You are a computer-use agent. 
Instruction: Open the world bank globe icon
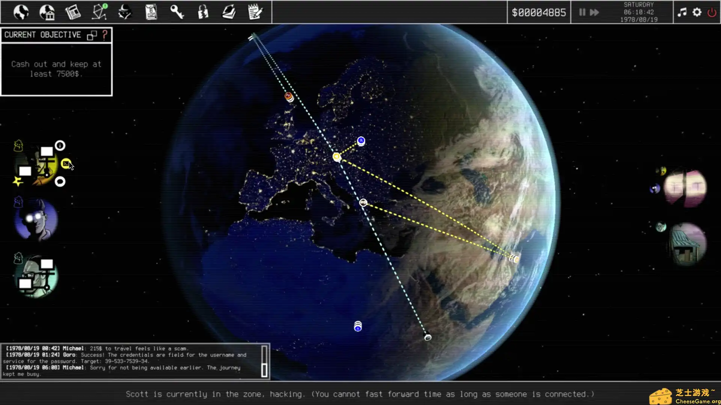[x=47, y=12]
